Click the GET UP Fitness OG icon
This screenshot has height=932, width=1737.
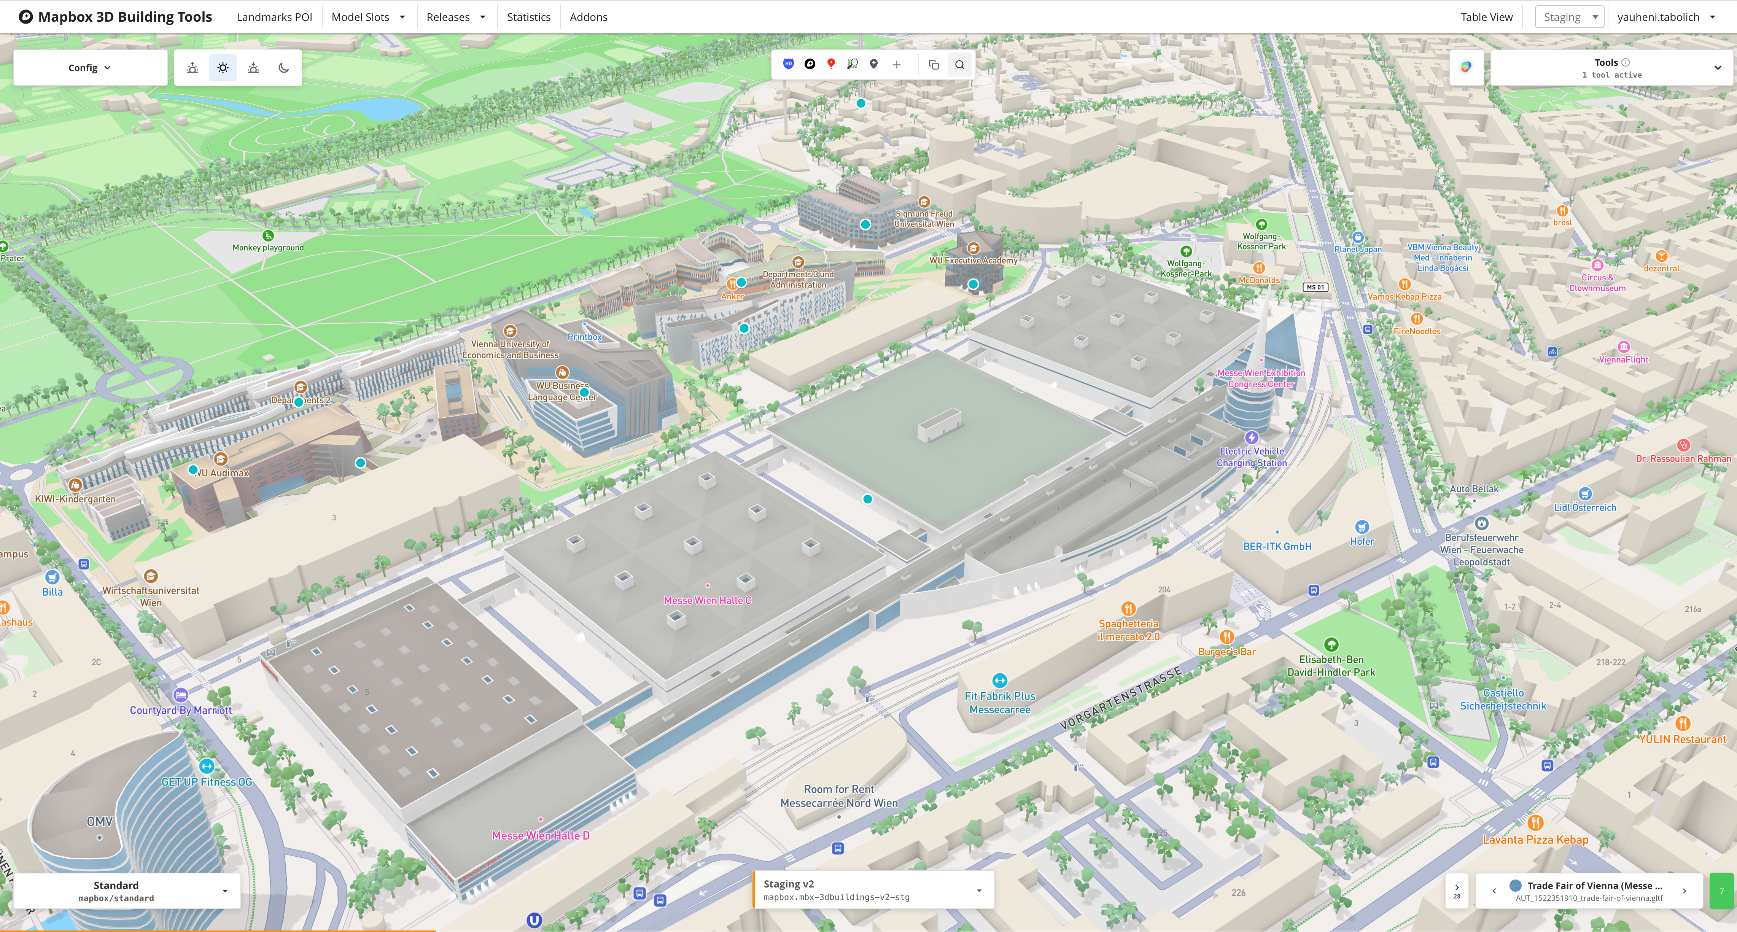[x=206, y=766]
